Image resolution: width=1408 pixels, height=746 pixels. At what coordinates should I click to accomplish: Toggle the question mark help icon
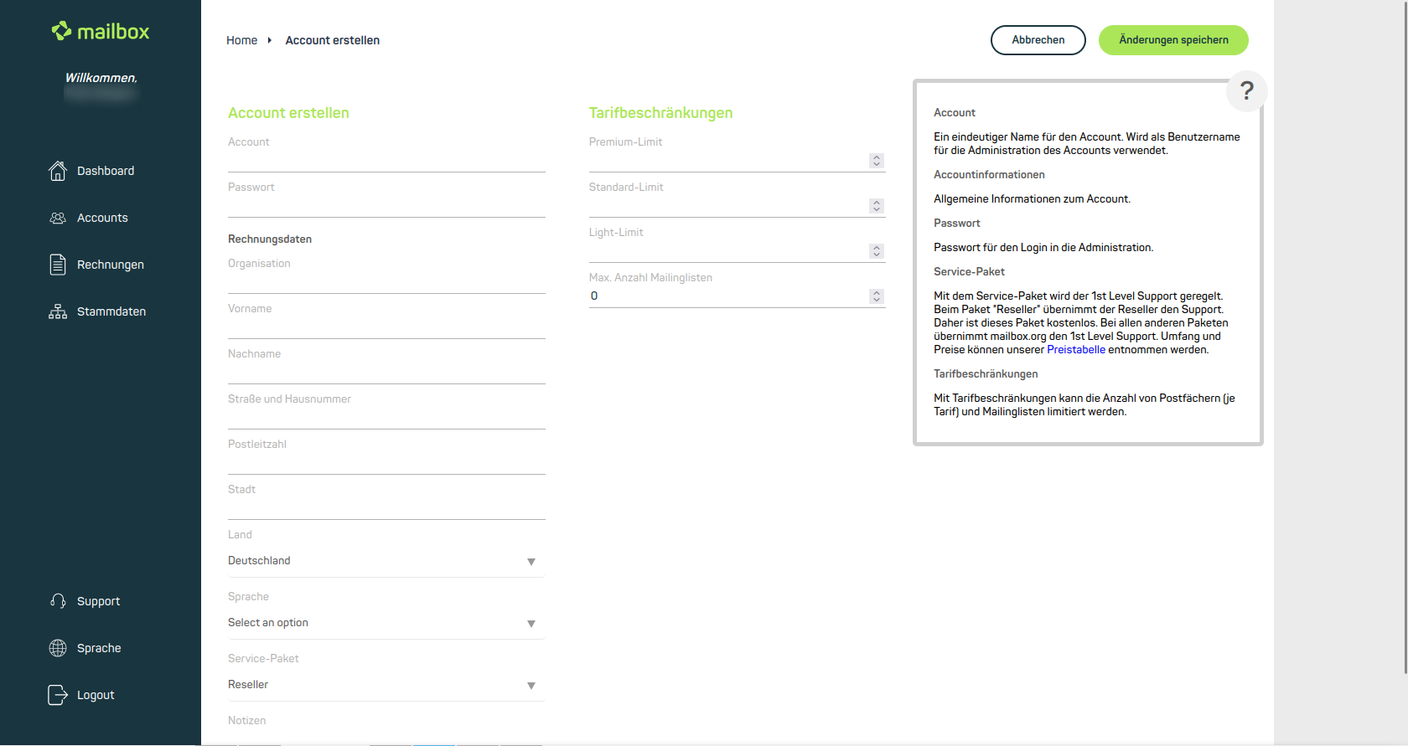coord(1246,90)
